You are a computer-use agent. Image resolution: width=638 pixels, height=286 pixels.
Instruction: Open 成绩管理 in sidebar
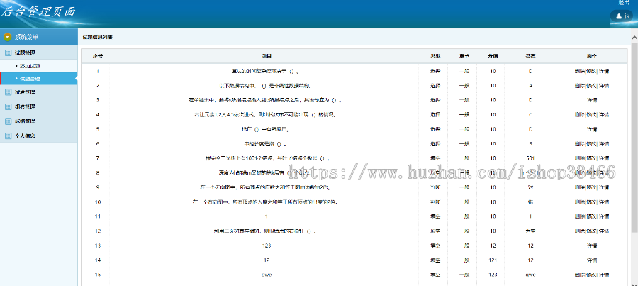(x=39, y=121)
